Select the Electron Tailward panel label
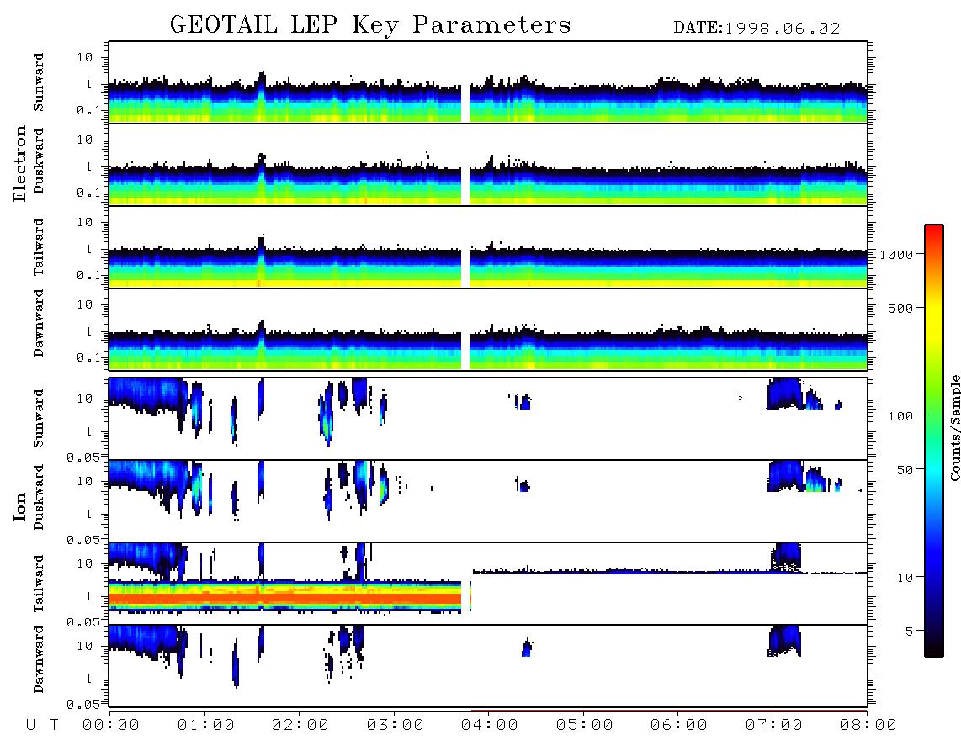961x740 pixels. click(x=39, y=247)
